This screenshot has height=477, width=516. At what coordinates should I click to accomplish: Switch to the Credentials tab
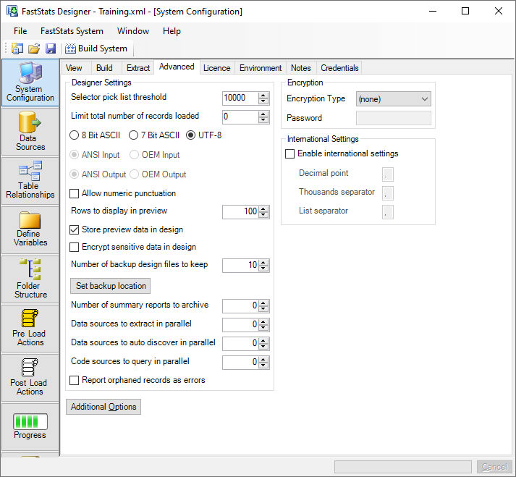click(x=339, y=68)
